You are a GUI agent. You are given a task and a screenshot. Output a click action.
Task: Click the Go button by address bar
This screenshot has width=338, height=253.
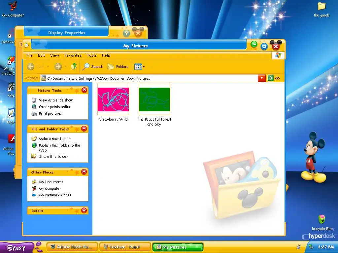274,78
